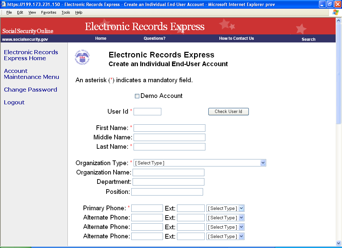Open second Alternate Phone type dropdown
Screen dimensions: 342x248
(x=225, y=227)
